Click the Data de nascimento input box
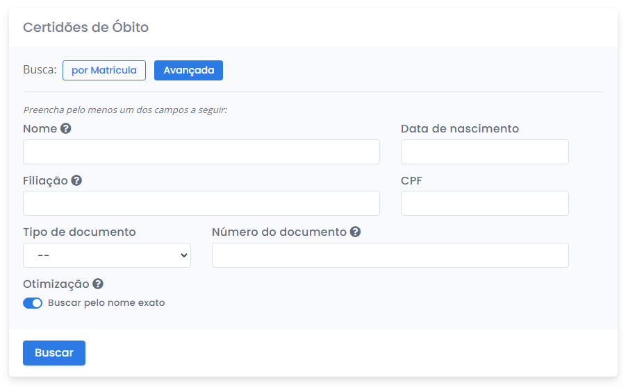The width and height of the screenshot is (628, 387). [x=485, y=152]
